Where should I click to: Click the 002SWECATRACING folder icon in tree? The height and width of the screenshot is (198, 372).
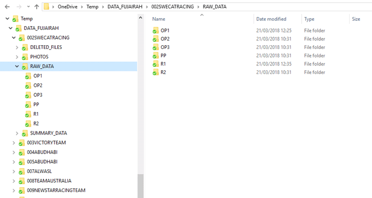[x=22, y=38]
